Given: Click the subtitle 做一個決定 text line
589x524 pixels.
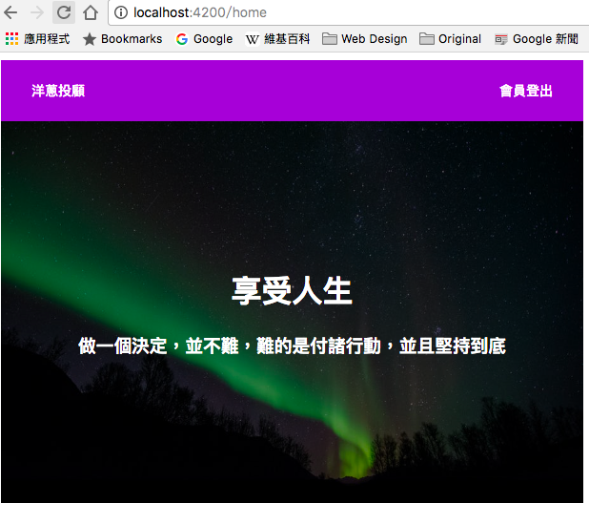Looking at the screenshot, I should [292, 346].
